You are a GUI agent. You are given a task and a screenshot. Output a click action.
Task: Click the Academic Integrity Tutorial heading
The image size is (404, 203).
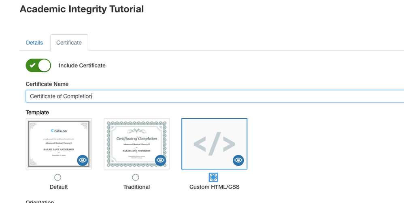[x=82, y=9]
